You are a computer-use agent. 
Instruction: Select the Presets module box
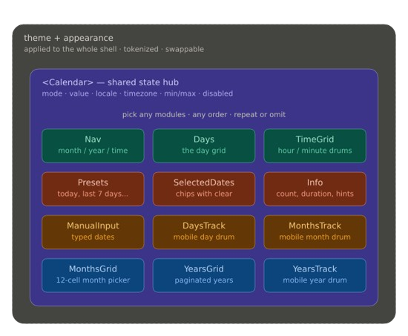[93, 189]
